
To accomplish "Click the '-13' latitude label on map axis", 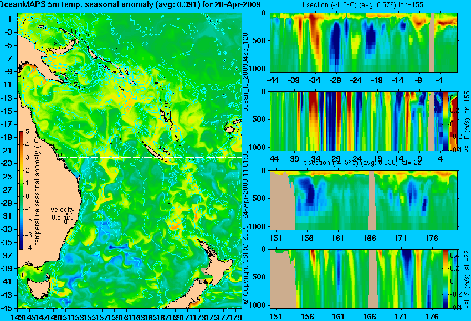I will (x=6, y=98).
